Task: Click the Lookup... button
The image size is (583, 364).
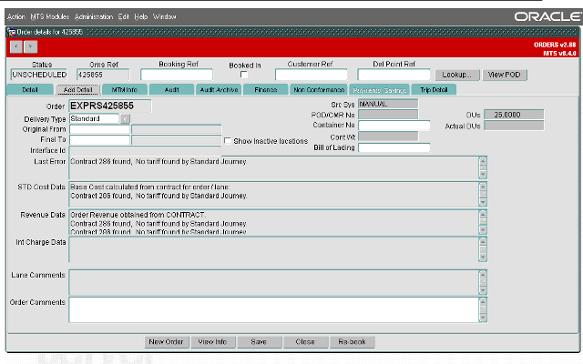Action: click(457, 75)
